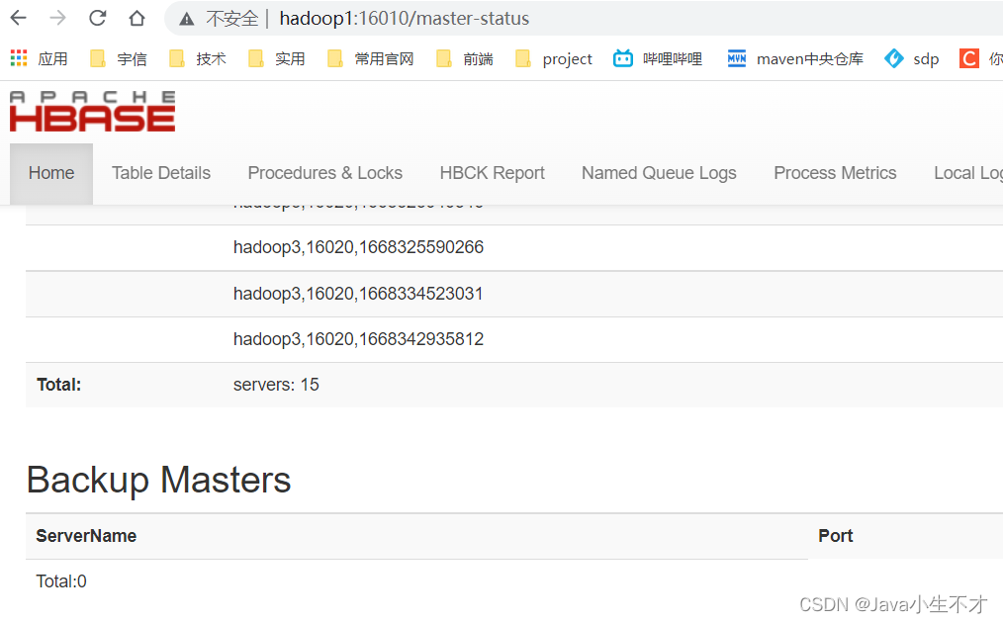The width and height of the screenshot is (1003, 623).
Task: Click the browser home icon
Action: pyautogui.click(x=137, y=18)
